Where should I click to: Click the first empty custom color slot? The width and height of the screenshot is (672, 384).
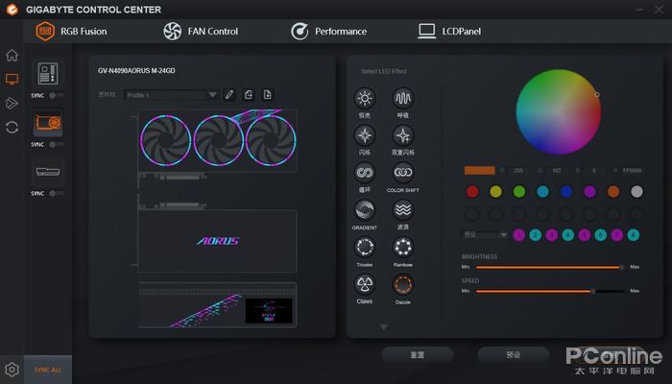pos(472,214)
